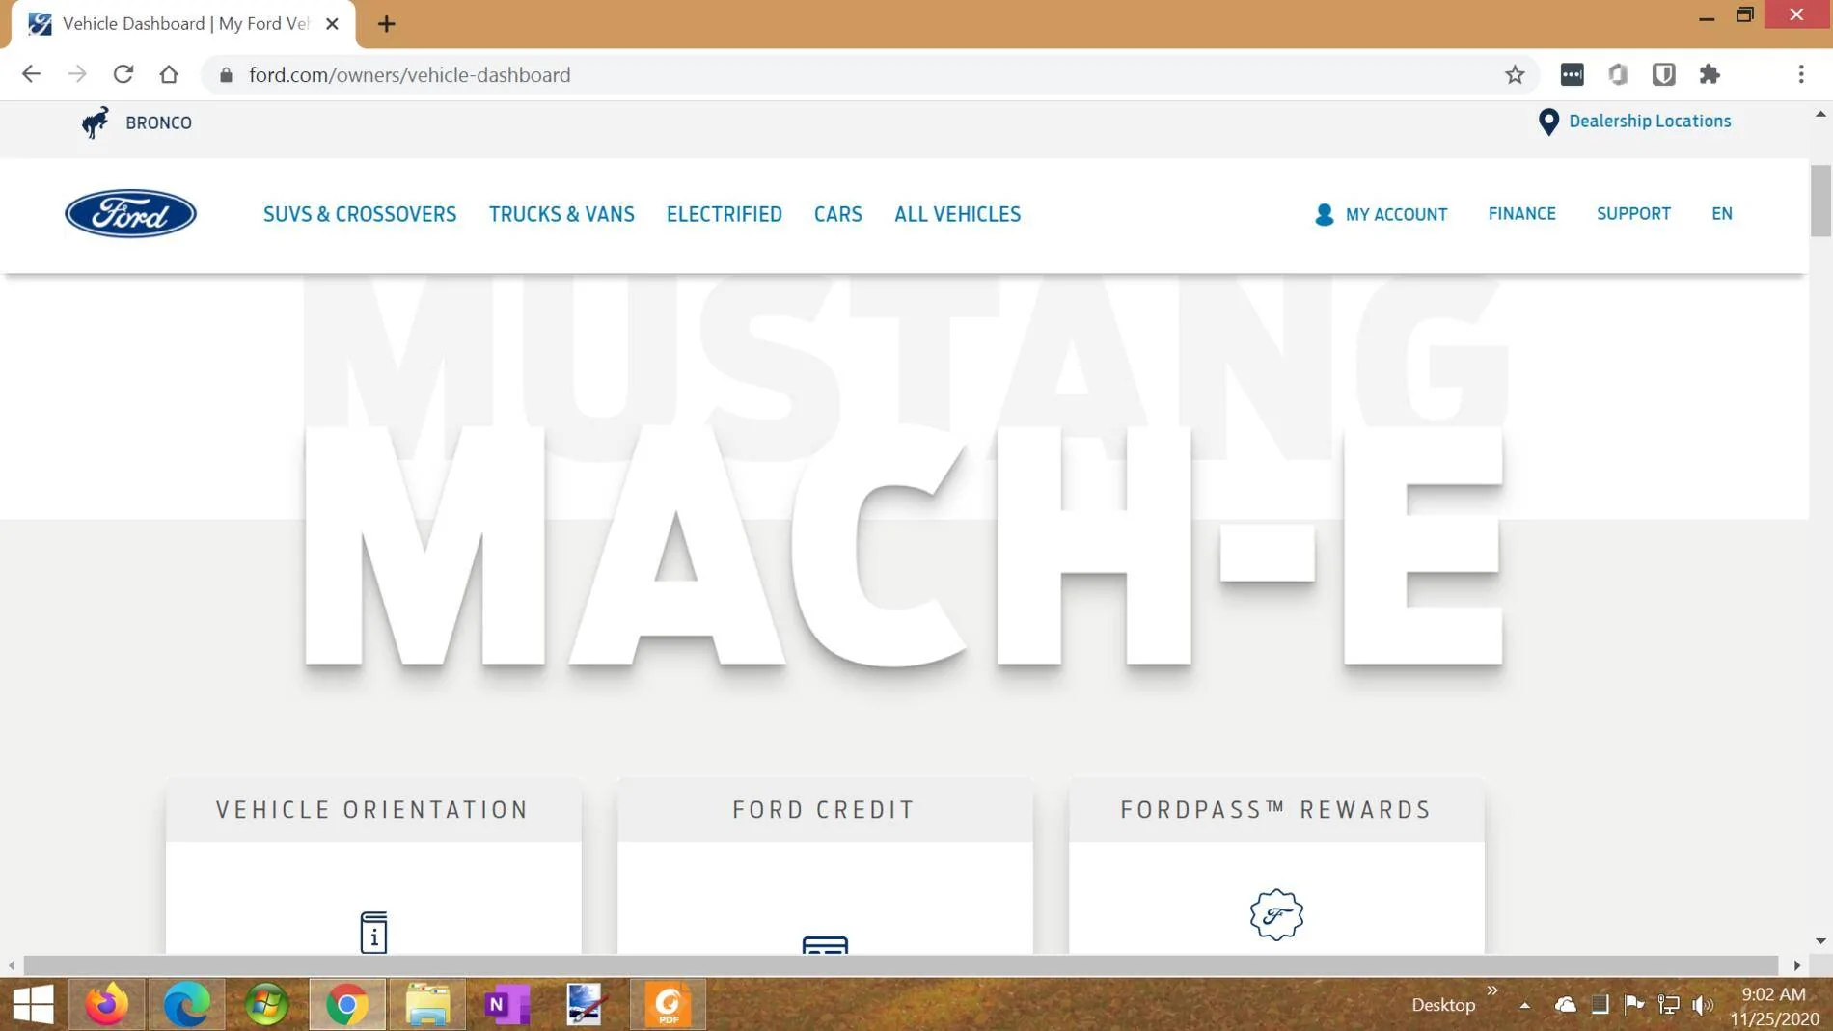Go forward with the browser forward arrow
The height and width of the screenshot is (1031, 1833).
point(77,74)
